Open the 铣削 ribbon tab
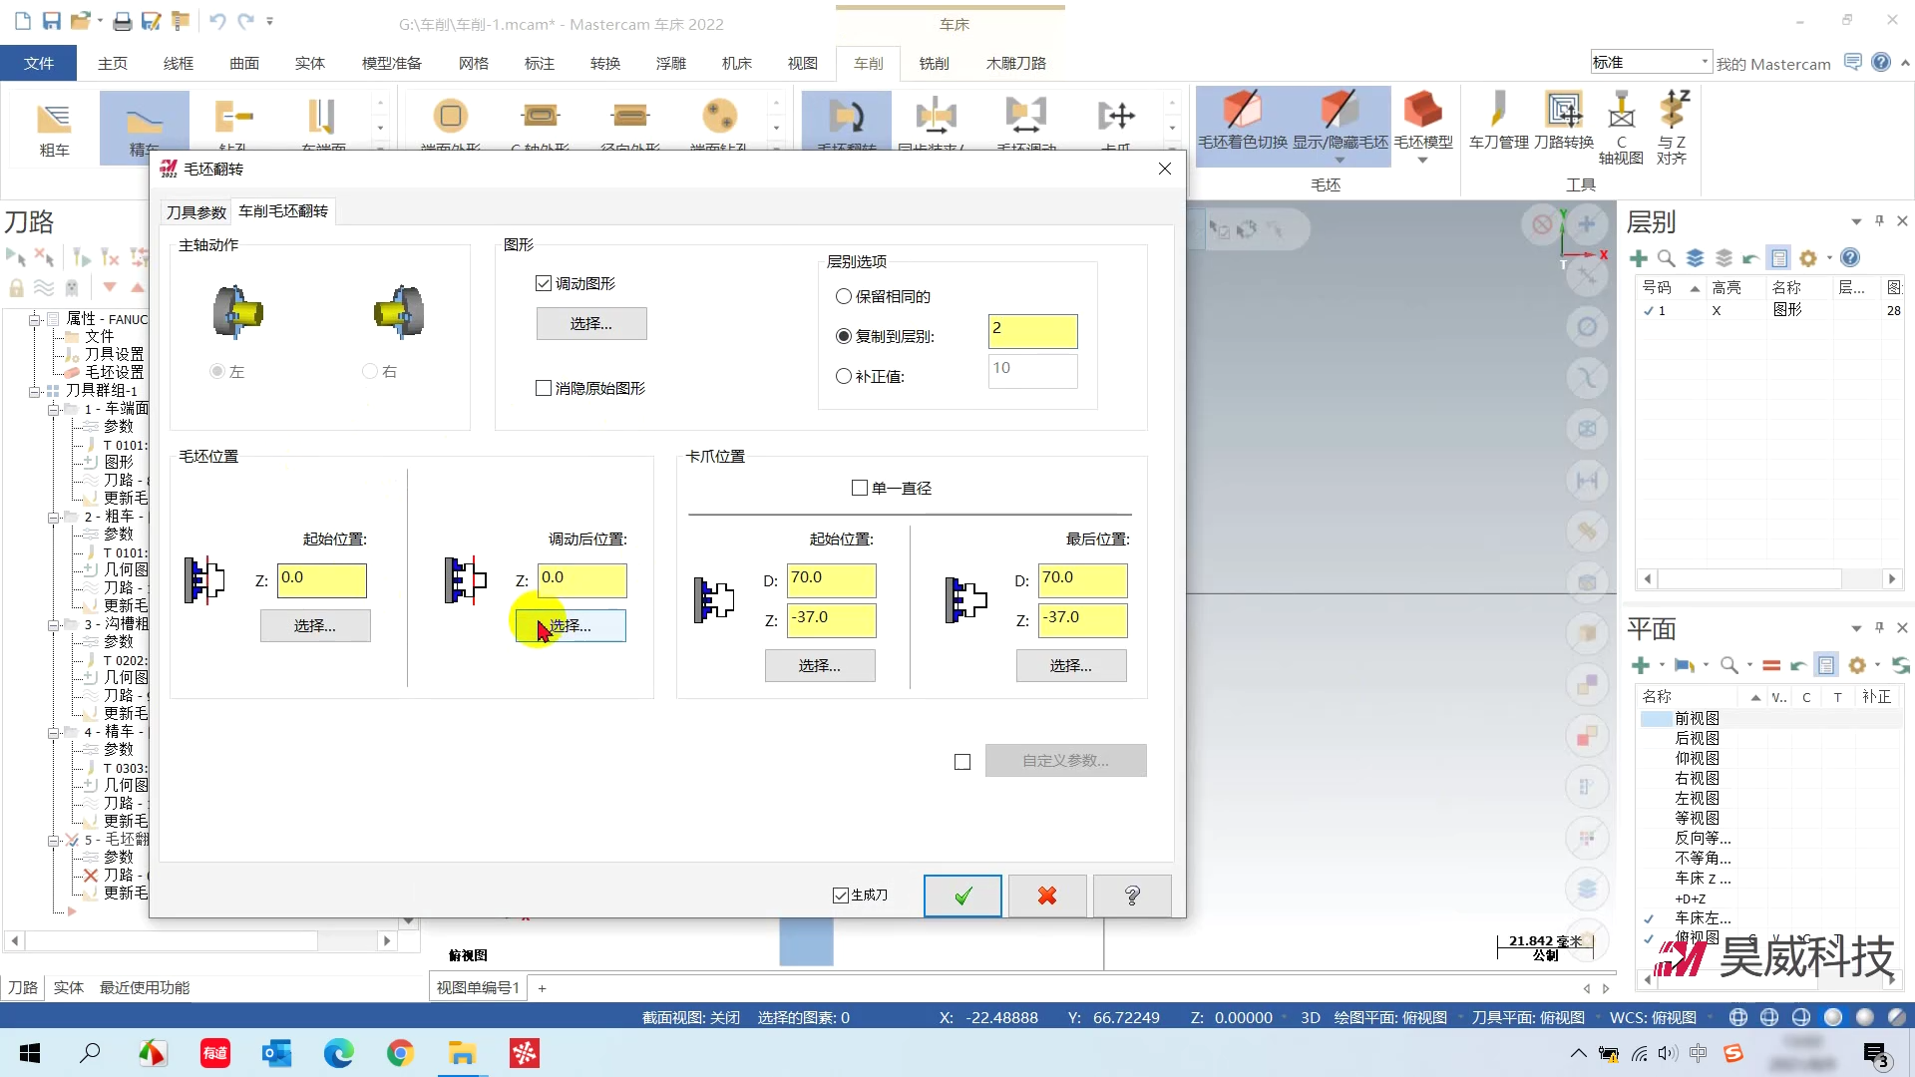 [934, 63]
